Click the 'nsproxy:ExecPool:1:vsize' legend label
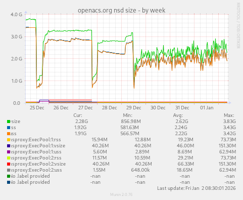 [x=38, y=146]
